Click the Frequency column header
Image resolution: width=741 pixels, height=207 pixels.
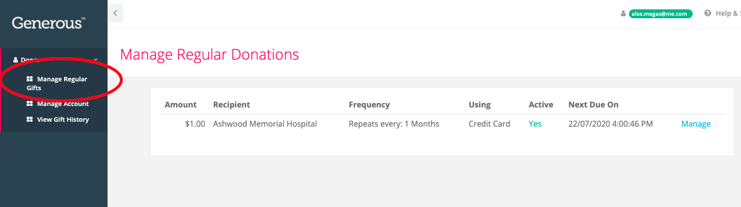(369, 104)
